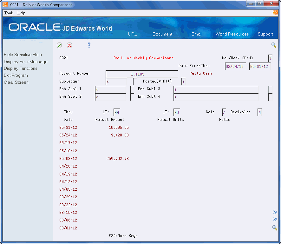Click the Petty Cash account description

pos(201,73)
